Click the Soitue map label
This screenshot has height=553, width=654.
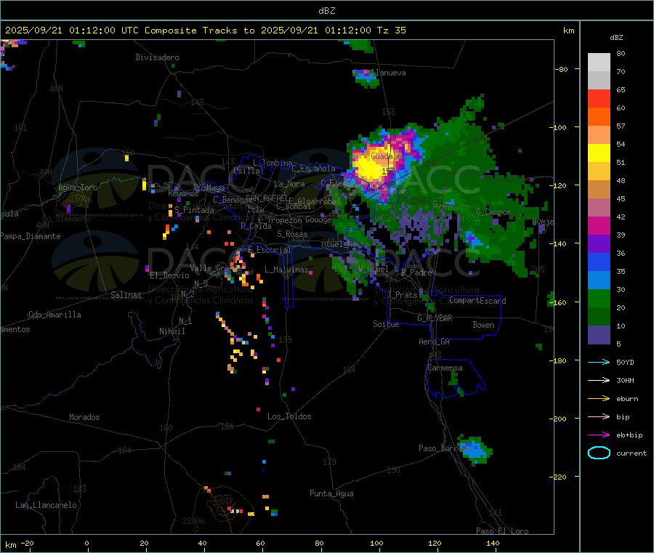pos(386,324)
